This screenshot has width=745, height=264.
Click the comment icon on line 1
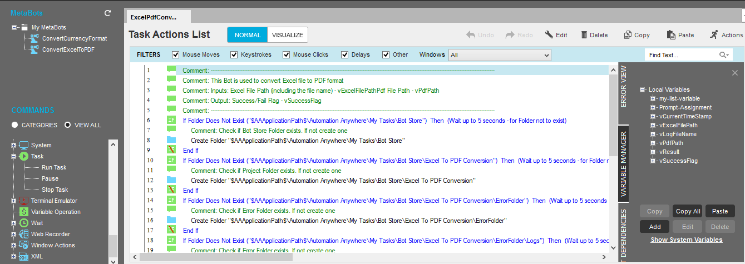(171, 70)
